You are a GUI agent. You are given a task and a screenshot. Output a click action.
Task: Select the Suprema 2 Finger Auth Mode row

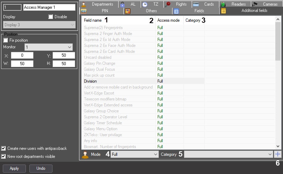click(143, 34)
